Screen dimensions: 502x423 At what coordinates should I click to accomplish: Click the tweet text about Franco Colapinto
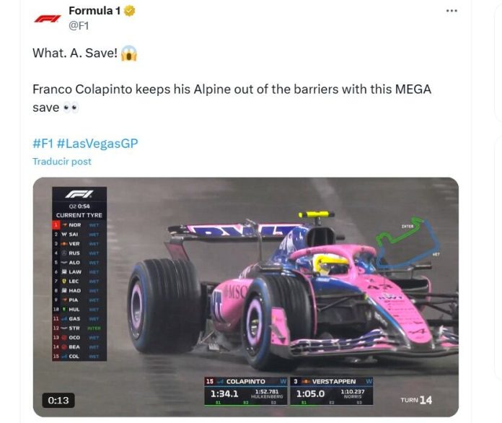[232, 98]
